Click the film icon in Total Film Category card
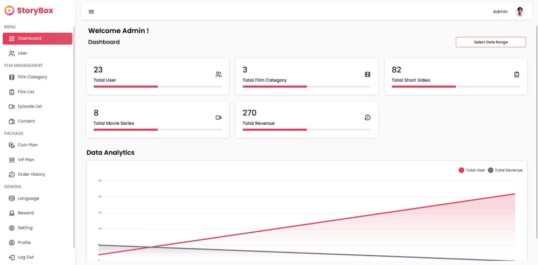The image size is (538, 265). pyautogui.click(x=367, y=75)
